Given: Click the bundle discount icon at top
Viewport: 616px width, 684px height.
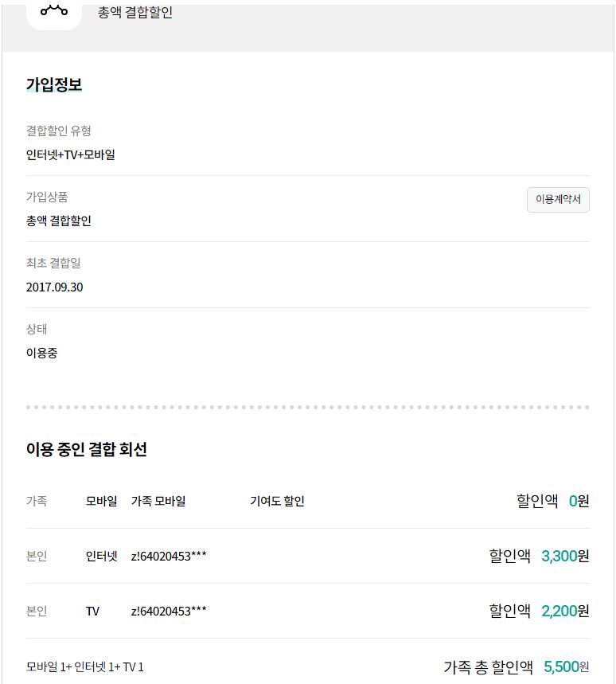Looking at the screenshot, I should (54, 13).
